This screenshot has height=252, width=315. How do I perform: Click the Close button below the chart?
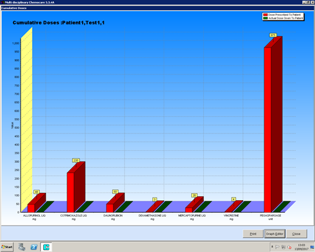click(x=296, y=234)
